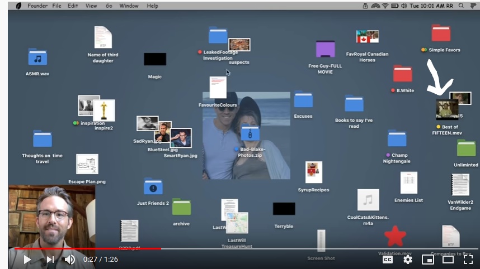This screenshot has width=480, height=269.
Task: Open the Go menu
Action: click(x=109, y=6)
